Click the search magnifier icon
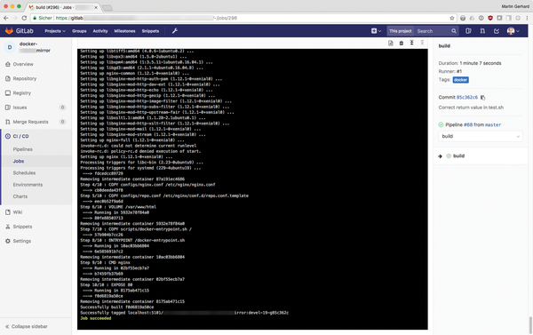 click(x=454, y=31)
